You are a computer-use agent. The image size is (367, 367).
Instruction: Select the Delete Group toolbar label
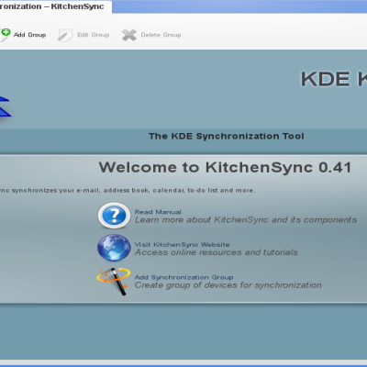coord(161,35)
